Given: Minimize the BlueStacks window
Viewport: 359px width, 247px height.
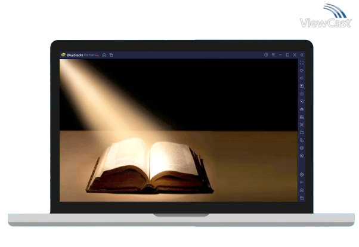Looking at the screenshot, I should pos(280,55).
